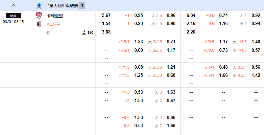The height and width of the screenshot is (135, 264).
Task: Click the Cagliari team crest
Action: coord(39,16)
